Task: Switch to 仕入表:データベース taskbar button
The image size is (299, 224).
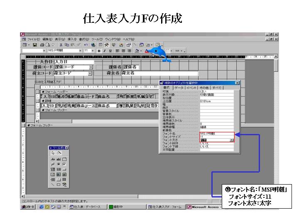Action: [87, 207]
